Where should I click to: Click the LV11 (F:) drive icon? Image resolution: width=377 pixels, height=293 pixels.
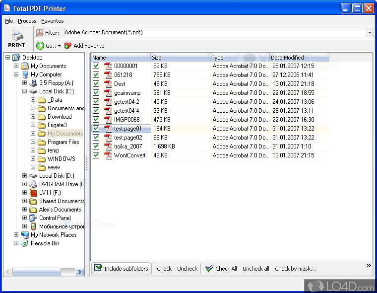pyautogui.click(x=33, y=193)
